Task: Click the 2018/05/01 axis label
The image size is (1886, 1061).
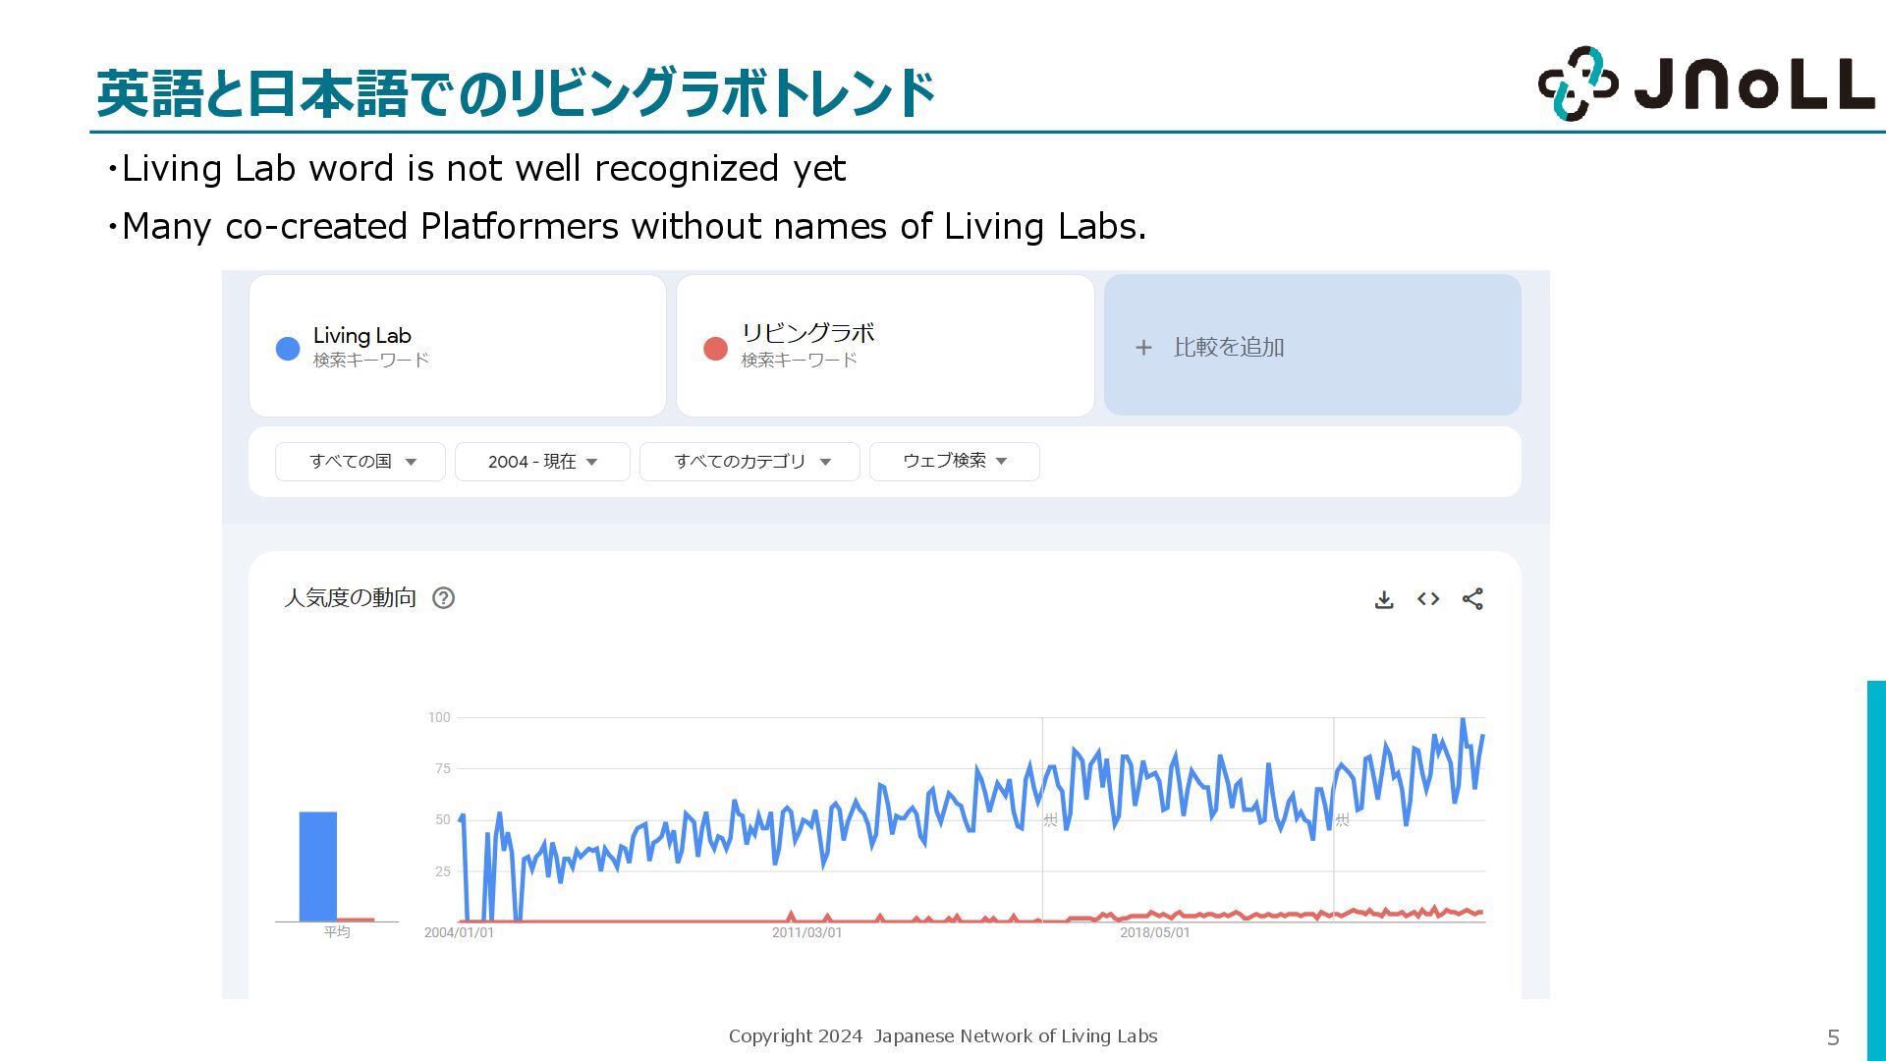Action: click(1154, 932)
